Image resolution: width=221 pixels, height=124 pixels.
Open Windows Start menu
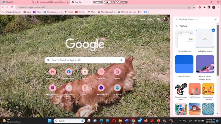[50, 121]
